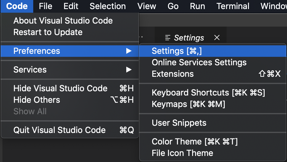This screenshot has width=287, height=162.
Task: Open Online Services Settings
Action: [x=212, y=63]
